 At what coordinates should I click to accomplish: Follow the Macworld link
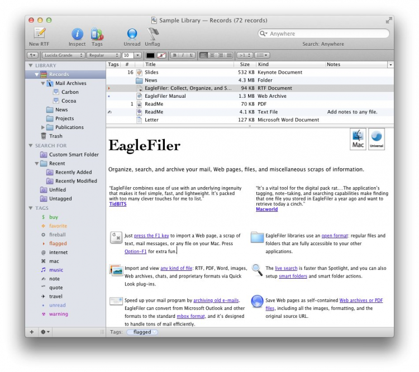(x=266, y=209)
